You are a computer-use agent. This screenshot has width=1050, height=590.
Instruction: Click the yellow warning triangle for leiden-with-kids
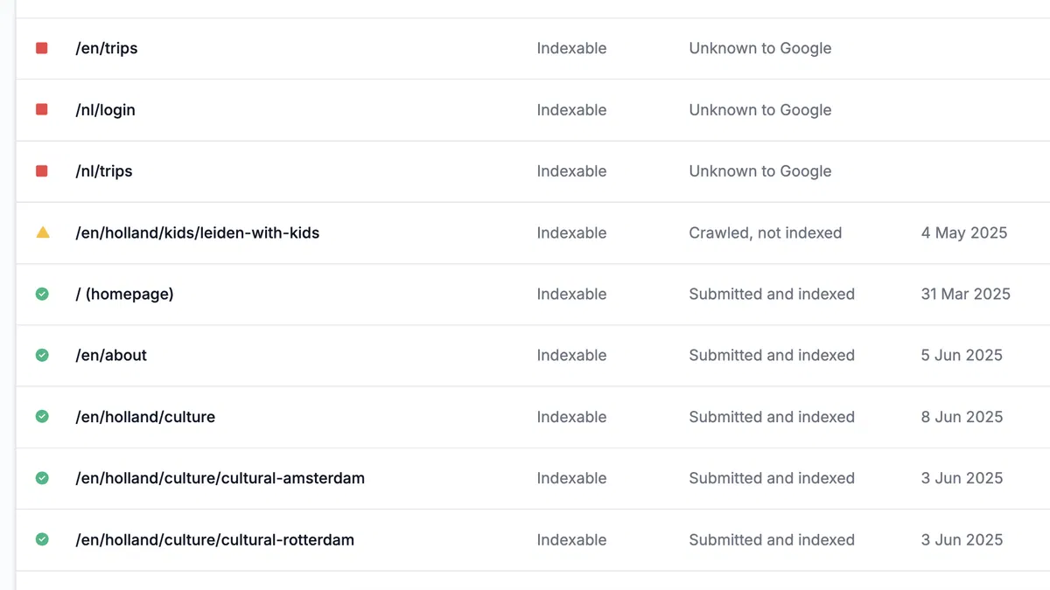[42, 233]
